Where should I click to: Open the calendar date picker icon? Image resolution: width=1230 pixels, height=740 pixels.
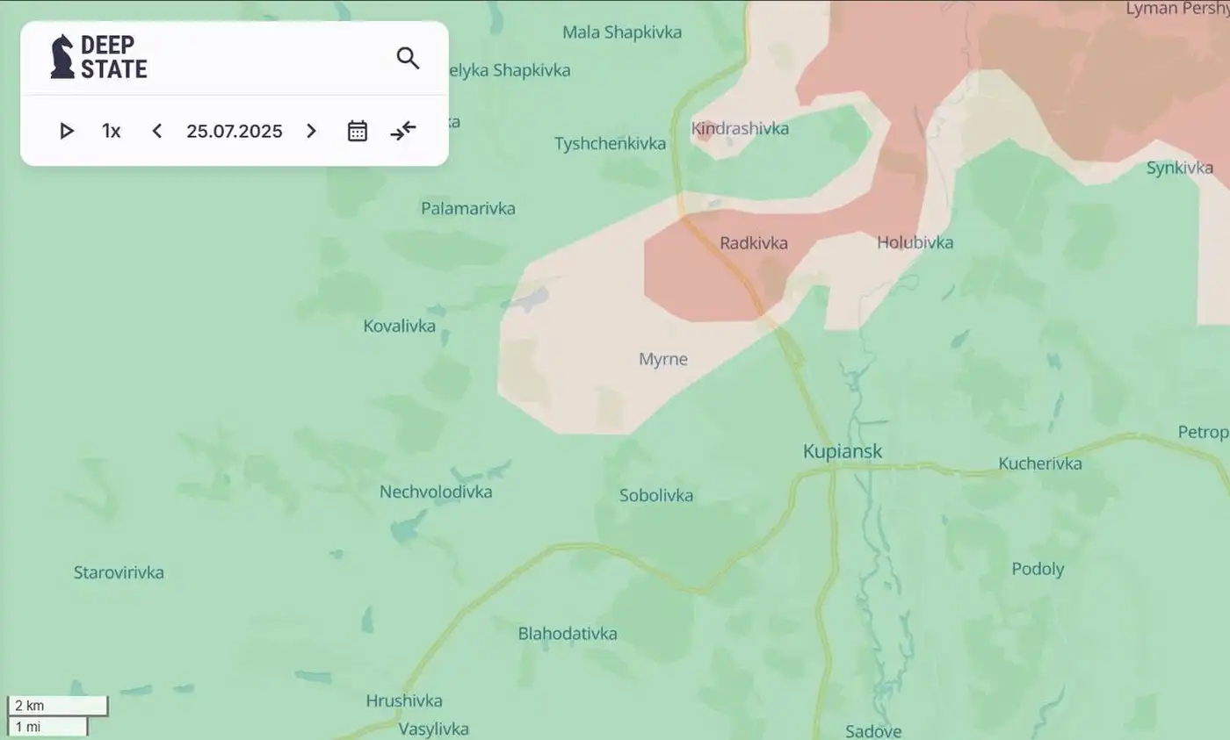click(x=358, y=131)
